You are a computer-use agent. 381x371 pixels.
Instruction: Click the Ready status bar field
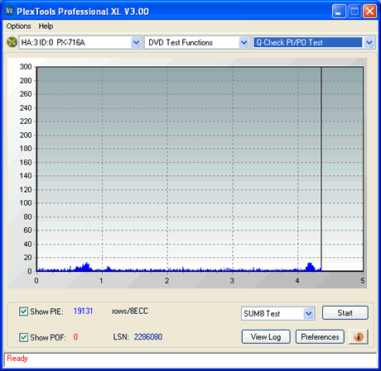click(x=190, y=359)
